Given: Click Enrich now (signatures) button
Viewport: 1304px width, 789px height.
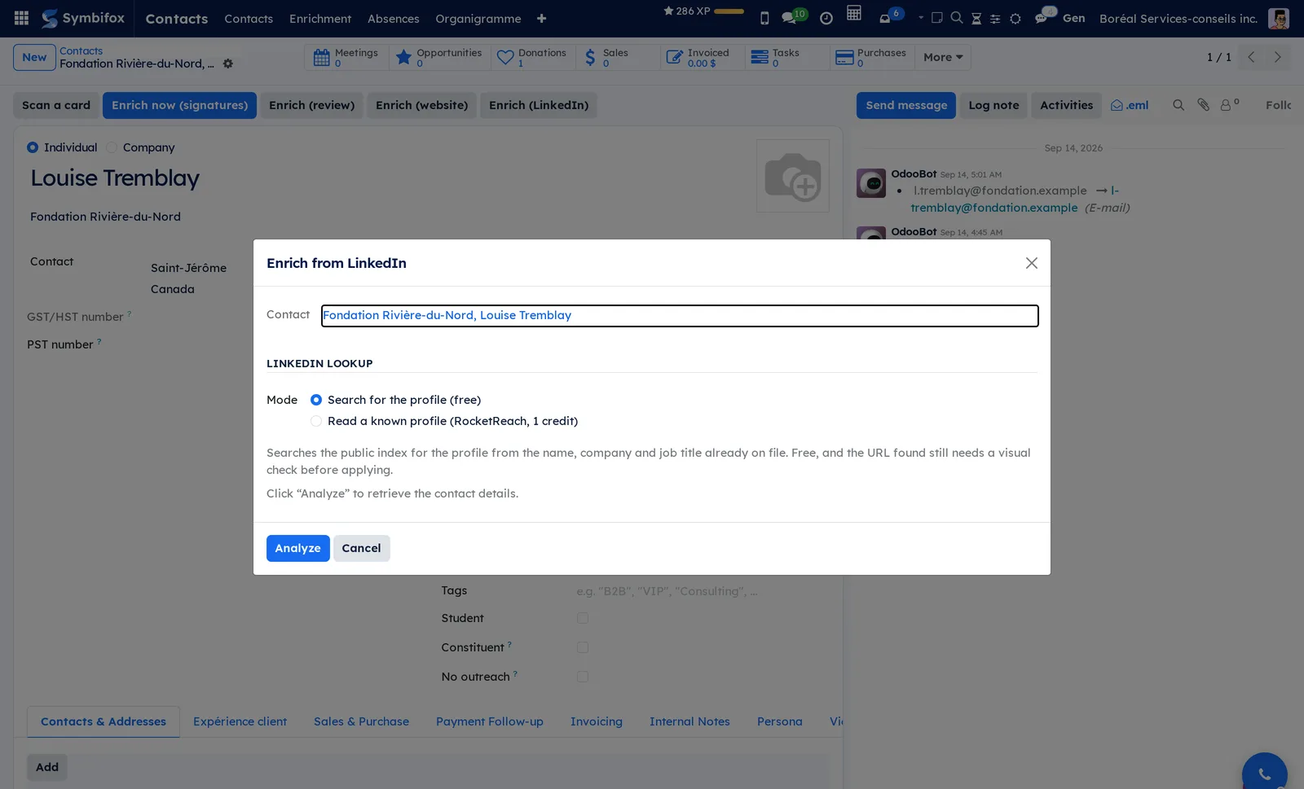Looking at the screenshot, I should [179, 105].
